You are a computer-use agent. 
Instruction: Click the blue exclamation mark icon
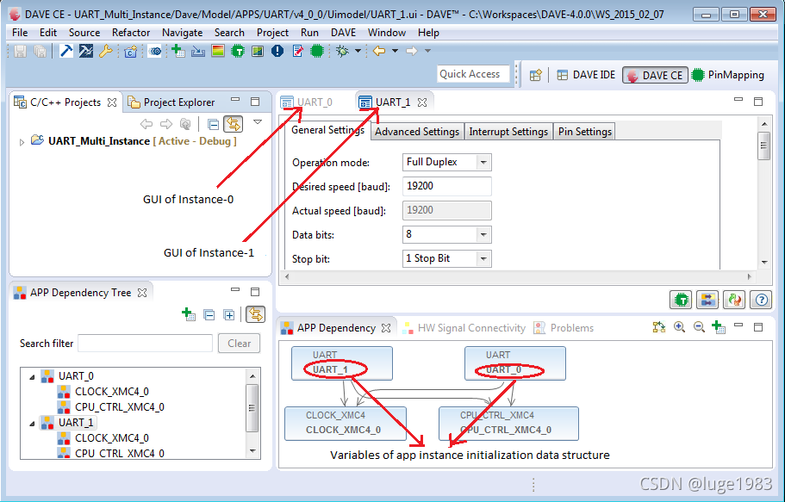pos(277,51)
